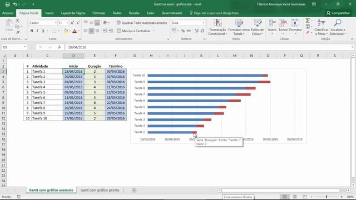The image size is (356, 200).
Task: Click the Name Box showing D3
Action: click(x=14, y=47)
